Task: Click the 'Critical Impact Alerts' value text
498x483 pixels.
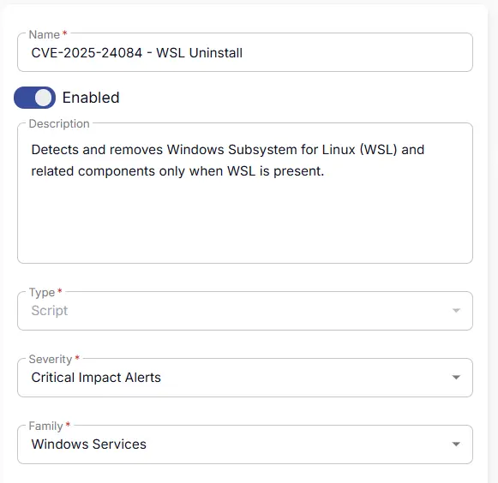Action: [x=96, y=378]
